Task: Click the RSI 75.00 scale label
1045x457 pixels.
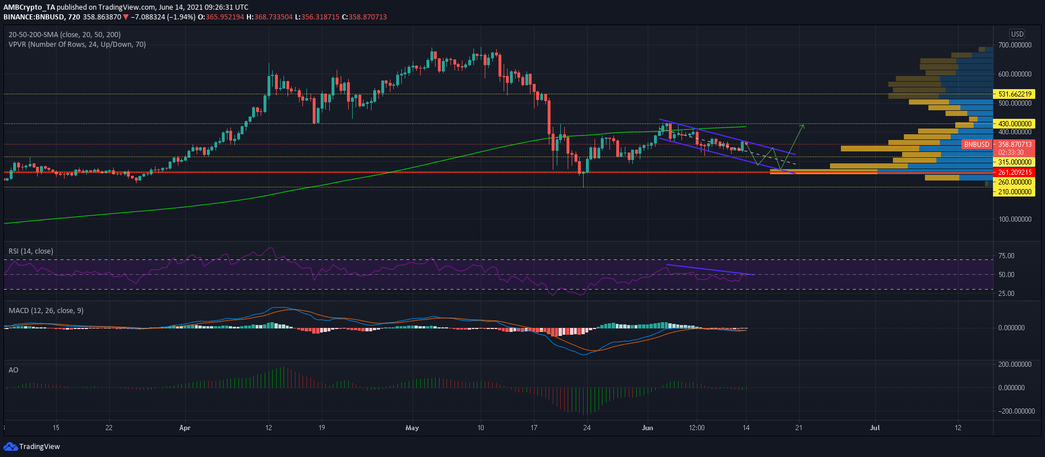Action: [x=1006, y=256]
